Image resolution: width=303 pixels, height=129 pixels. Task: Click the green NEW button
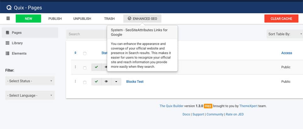click(28, 19)
